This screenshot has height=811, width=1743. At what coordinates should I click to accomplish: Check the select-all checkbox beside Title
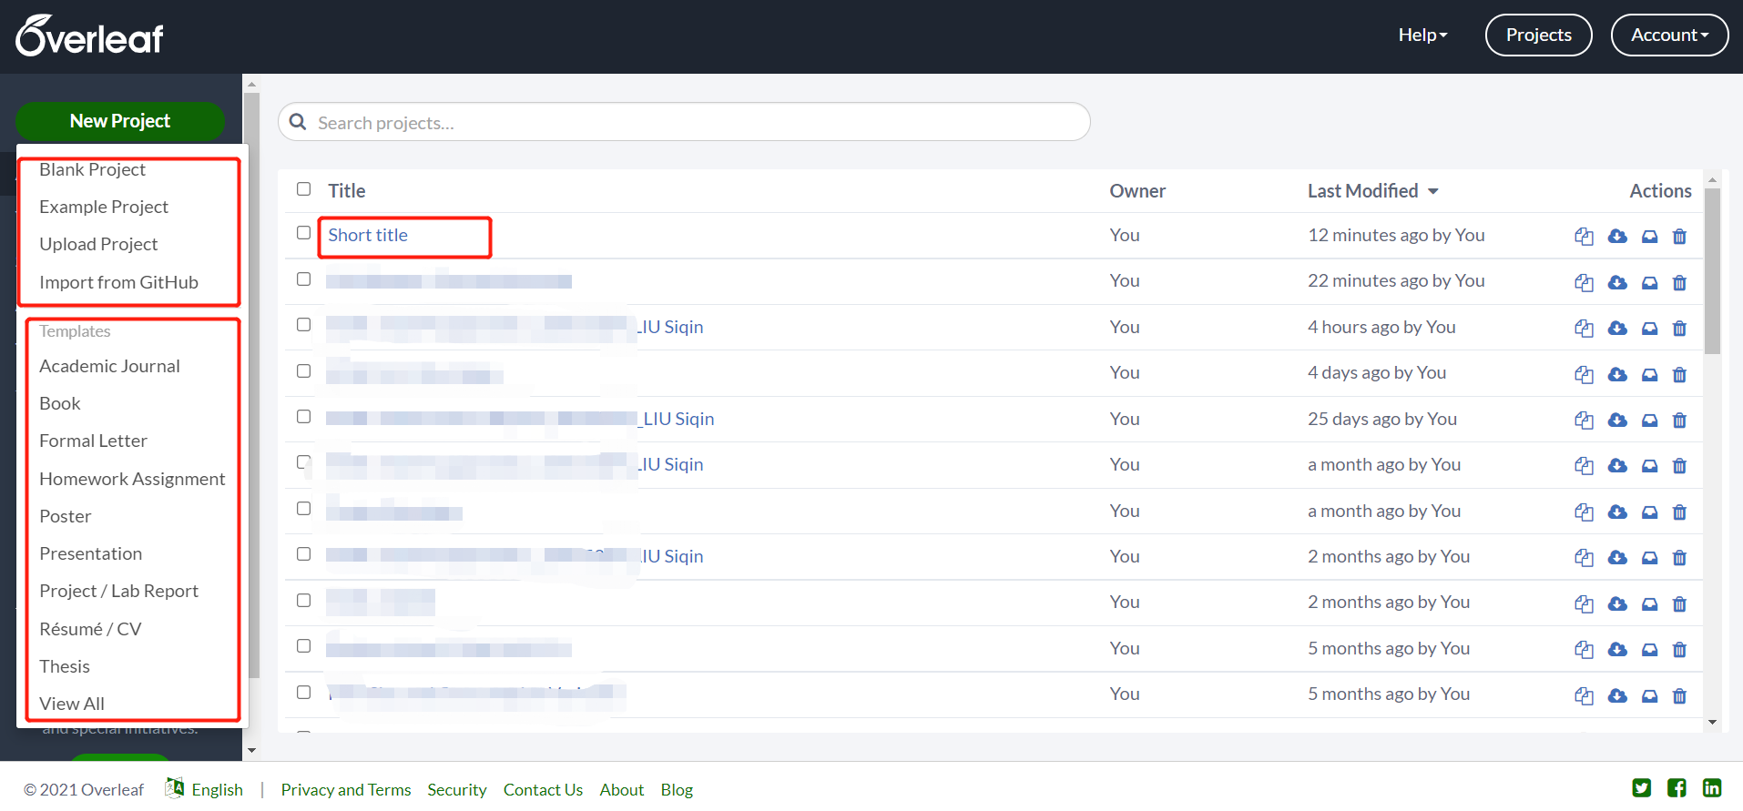304,189
